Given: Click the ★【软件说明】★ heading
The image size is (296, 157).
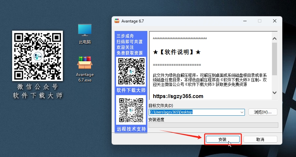Looking at the screenshot, I should pyautogui.click(x=176, y=52).
